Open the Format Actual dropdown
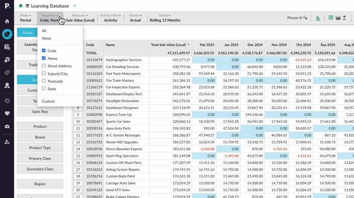 [x=135, y=18]
